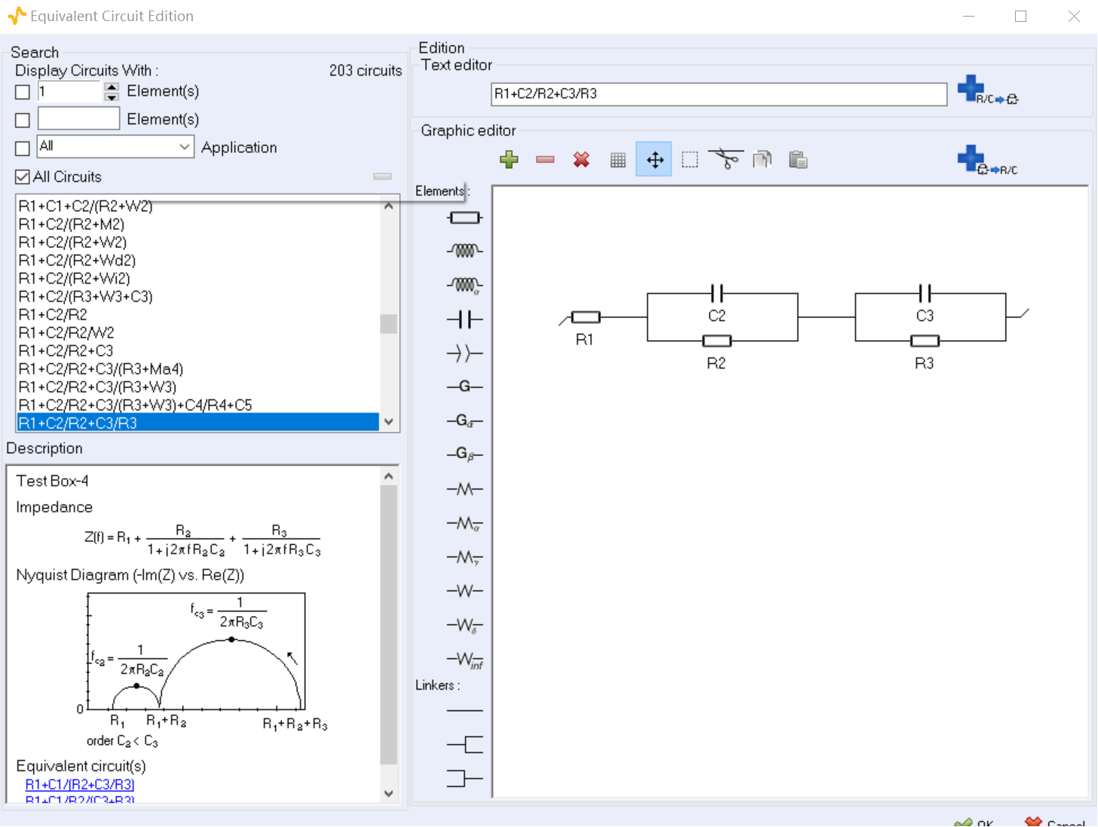Select R1+C2/R2+C3 in circuit list
The width and height of the screenshot is (1098, 827).
66,351
